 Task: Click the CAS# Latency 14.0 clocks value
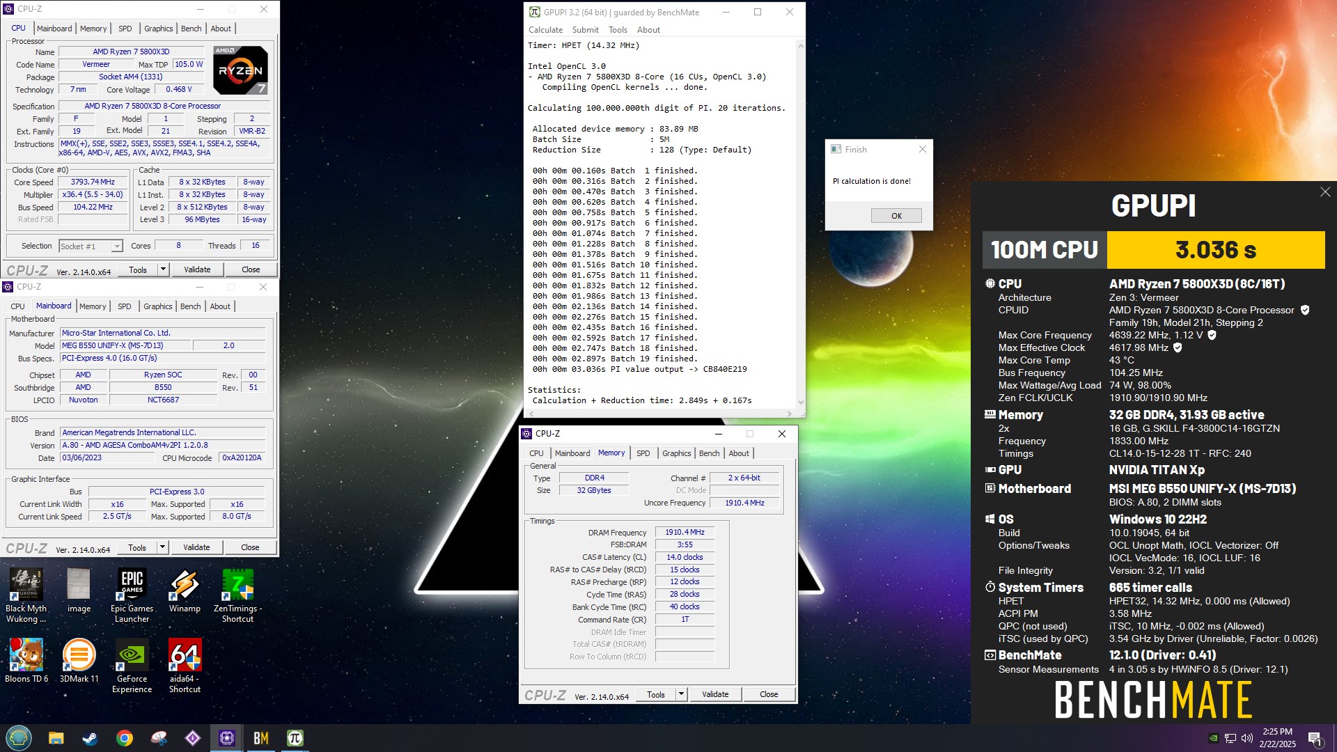(x=685, y=558)
